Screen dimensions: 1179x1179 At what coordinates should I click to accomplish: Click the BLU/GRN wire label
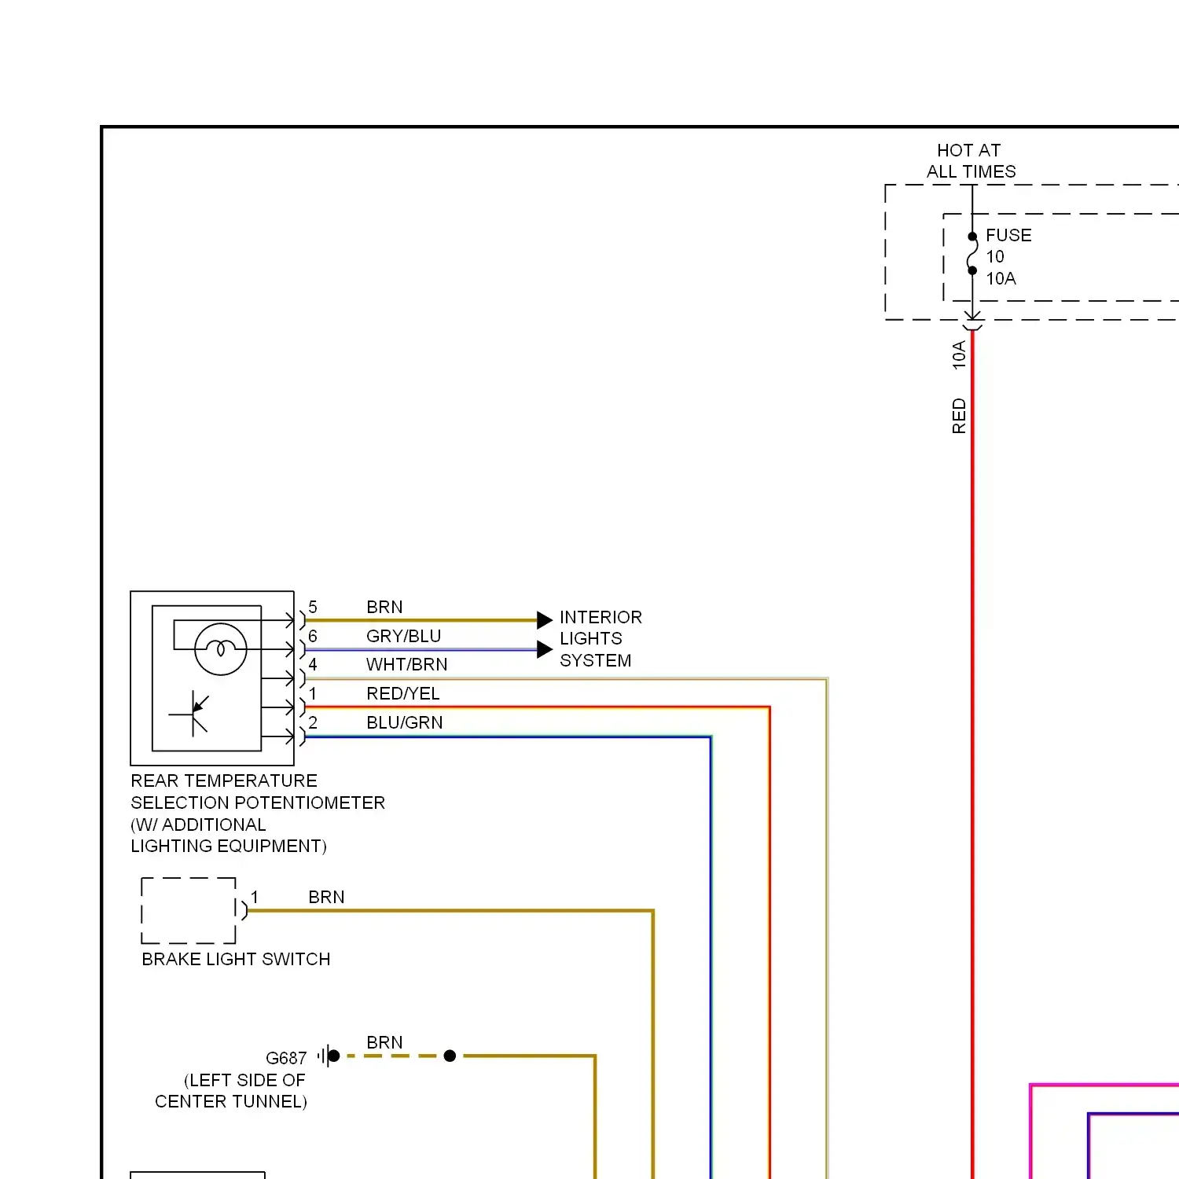pyautogui.click(x=404, y=722)
